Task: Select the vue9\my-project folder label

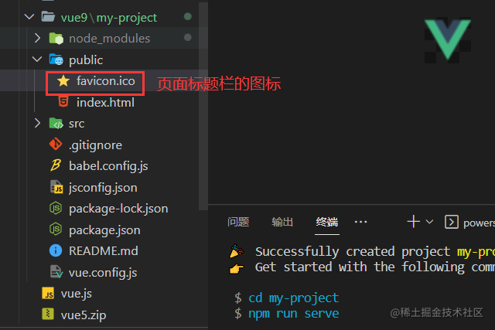Action: [109, 18]
